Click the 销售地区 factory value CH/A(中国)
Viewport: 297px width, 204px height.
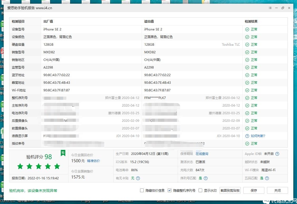[52, 60]
